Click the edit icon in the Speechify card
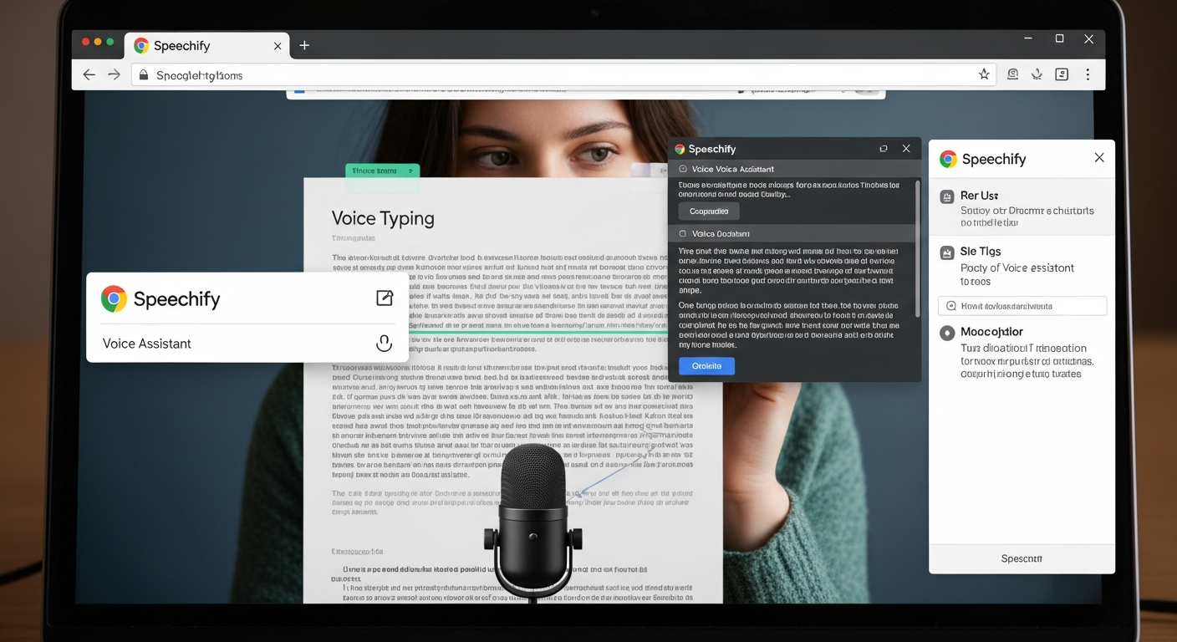Image resolution: width=1177 pixels, height=642 pixels. point(385,298)
